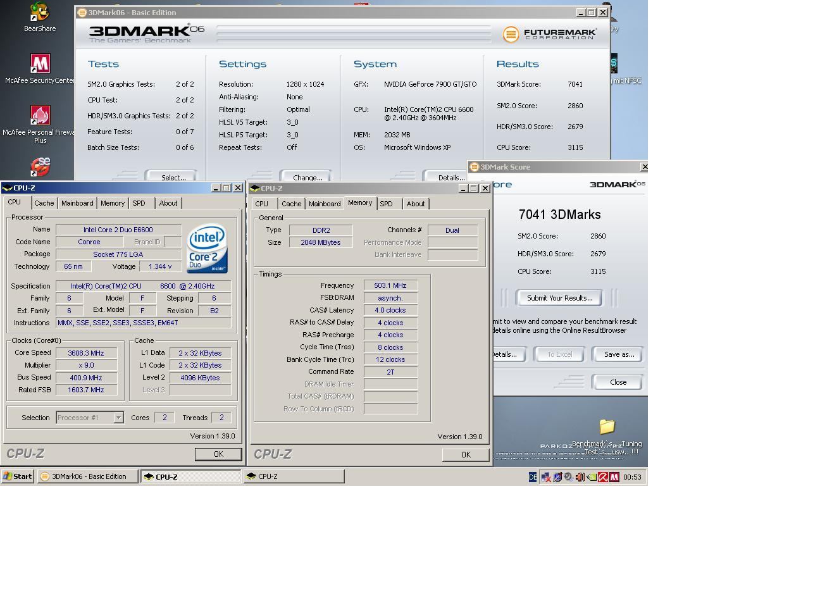Screen dimensions: 820x615
Task: Click the safely remove hardware tray icon
Action: [x=557, y=477]
